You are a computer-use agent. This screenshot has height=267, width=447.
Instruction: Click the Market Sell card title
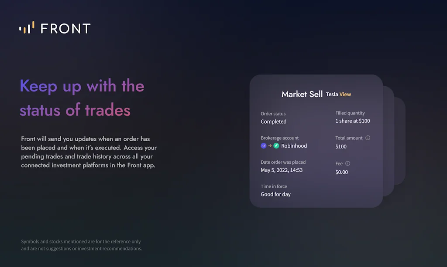point(301,94)
